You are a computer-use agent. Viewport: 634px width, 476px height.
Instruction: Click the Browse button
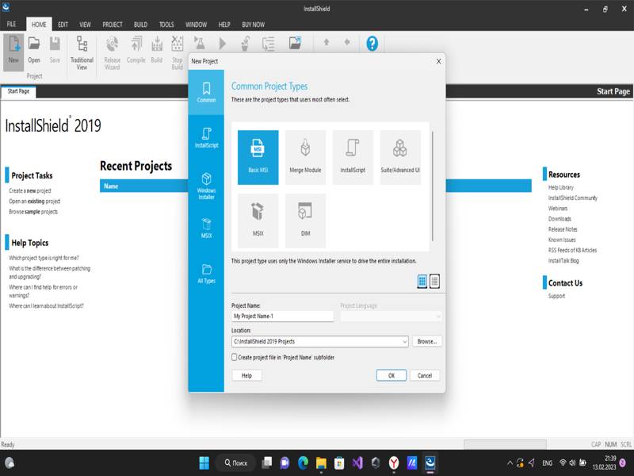pos(427,341)
